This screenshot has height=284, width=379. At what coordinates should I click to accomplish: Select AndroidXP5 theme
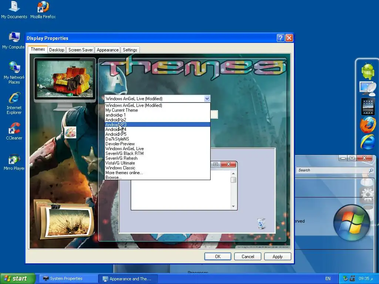click(157, 134)
